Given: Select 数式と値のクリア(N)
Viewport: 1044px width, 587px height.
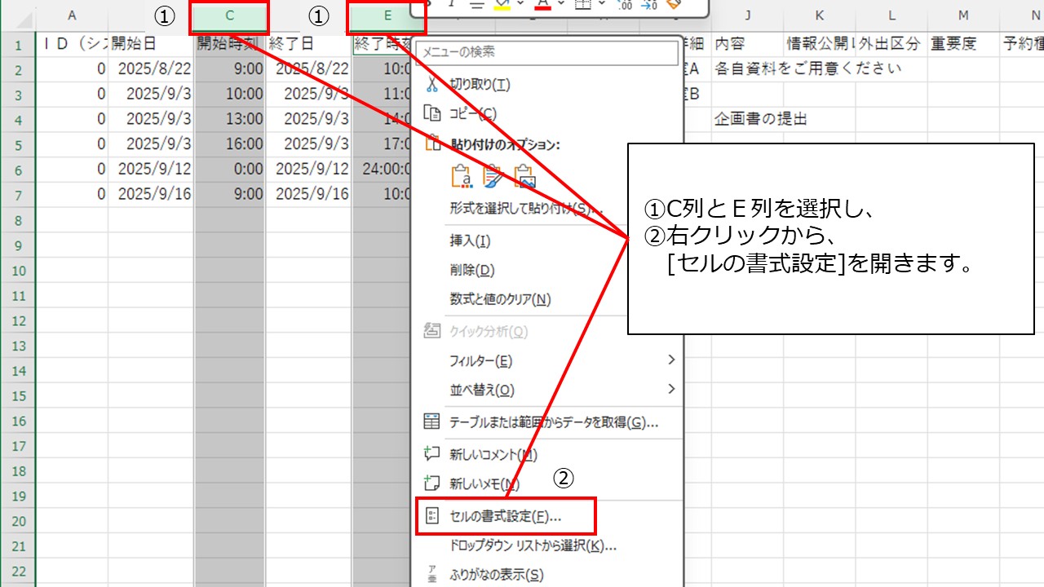Looking at the screenshot, I should (x=546, y=299).
